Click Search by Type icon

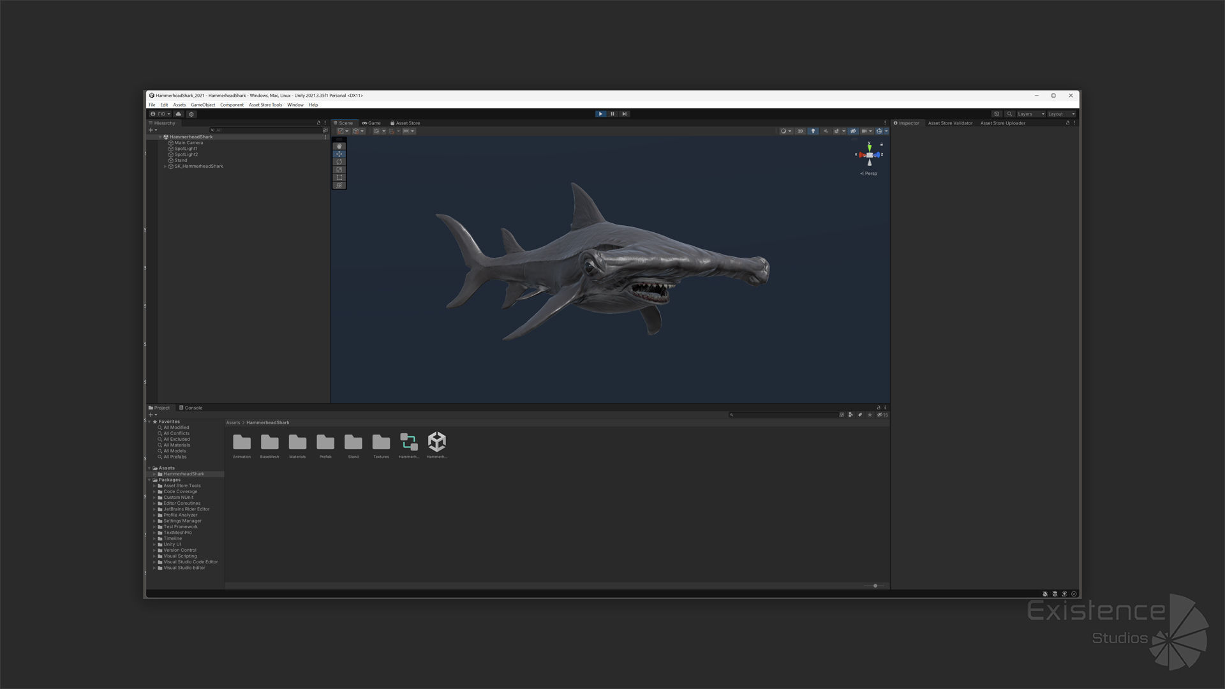tap(850, 415)
